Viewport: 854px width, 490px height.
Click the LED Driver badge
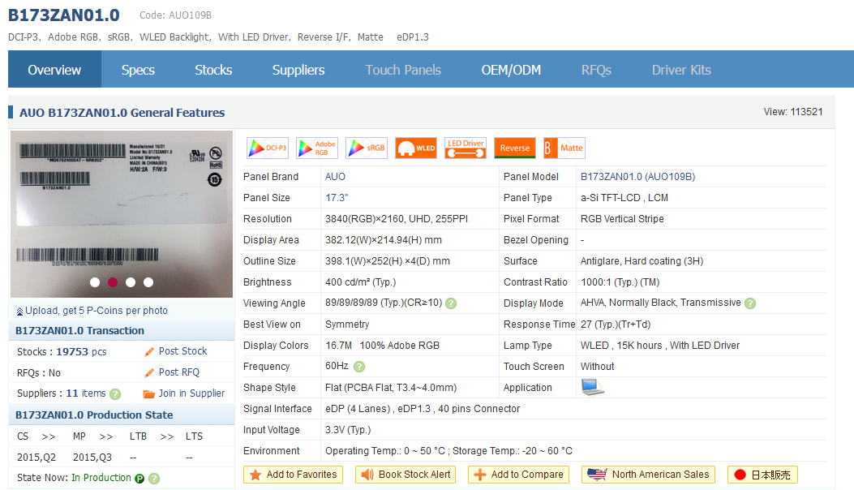click(x=466, y=148)
